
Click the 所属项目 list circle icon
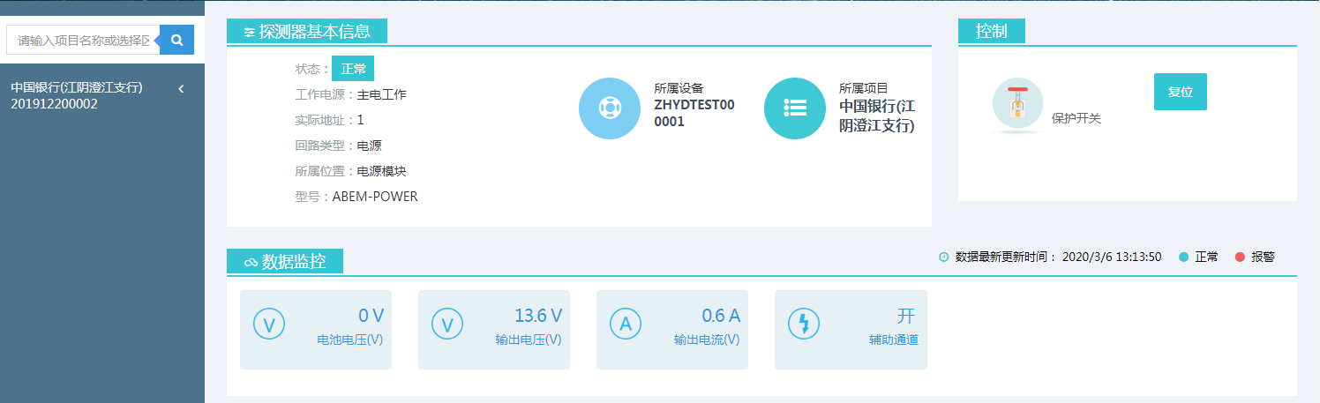[794, 108]
